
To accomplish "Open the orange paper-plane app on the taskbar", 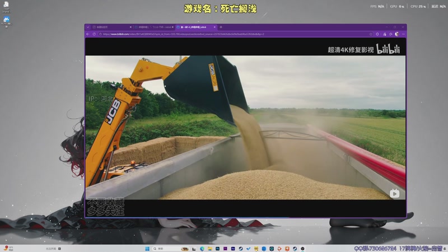I will [287, 249].
